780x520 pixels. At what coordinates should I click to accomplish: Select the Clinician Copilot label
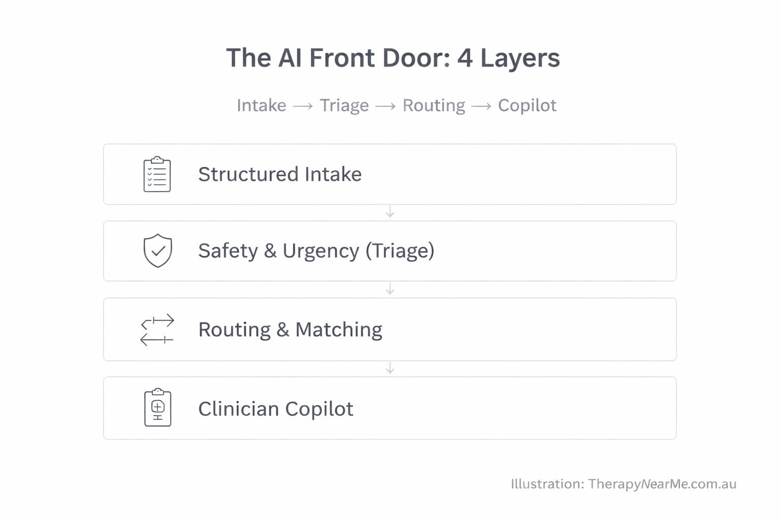tap(276, 409)
